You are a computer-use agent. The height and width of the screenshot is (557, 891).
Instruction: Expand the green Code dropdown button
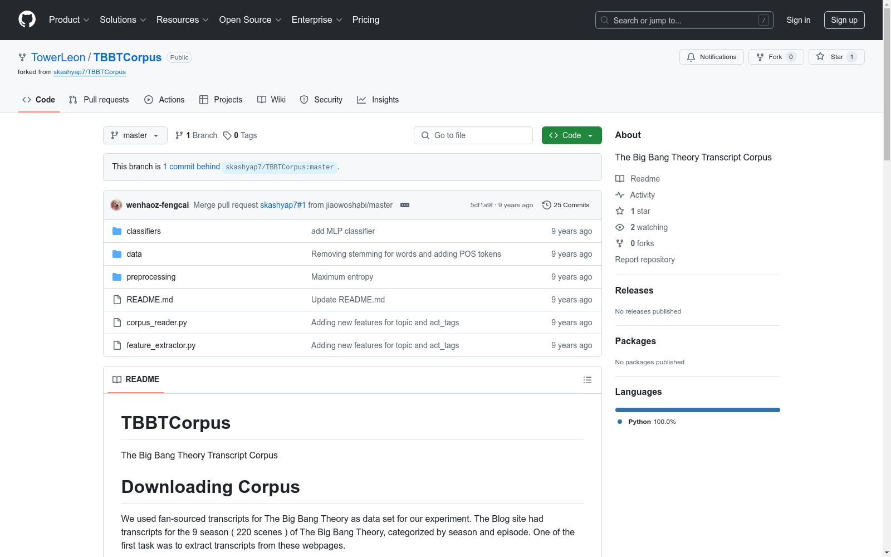pyautogui.click(x=571, y=135)
